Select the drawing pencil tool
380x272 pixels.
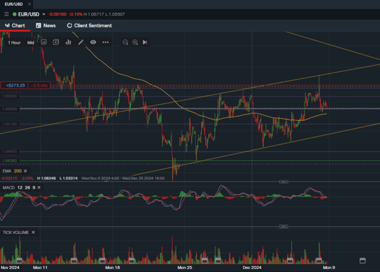(81, 42)
